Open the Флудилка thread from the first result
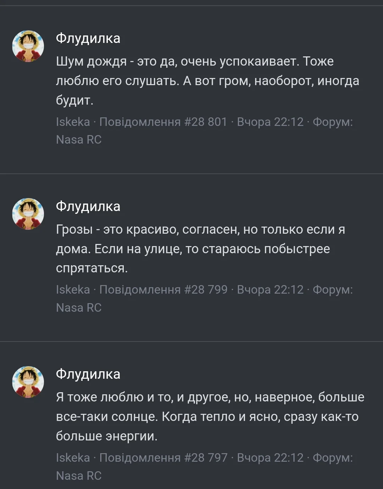The image size is (383, 489). [88, 39]
